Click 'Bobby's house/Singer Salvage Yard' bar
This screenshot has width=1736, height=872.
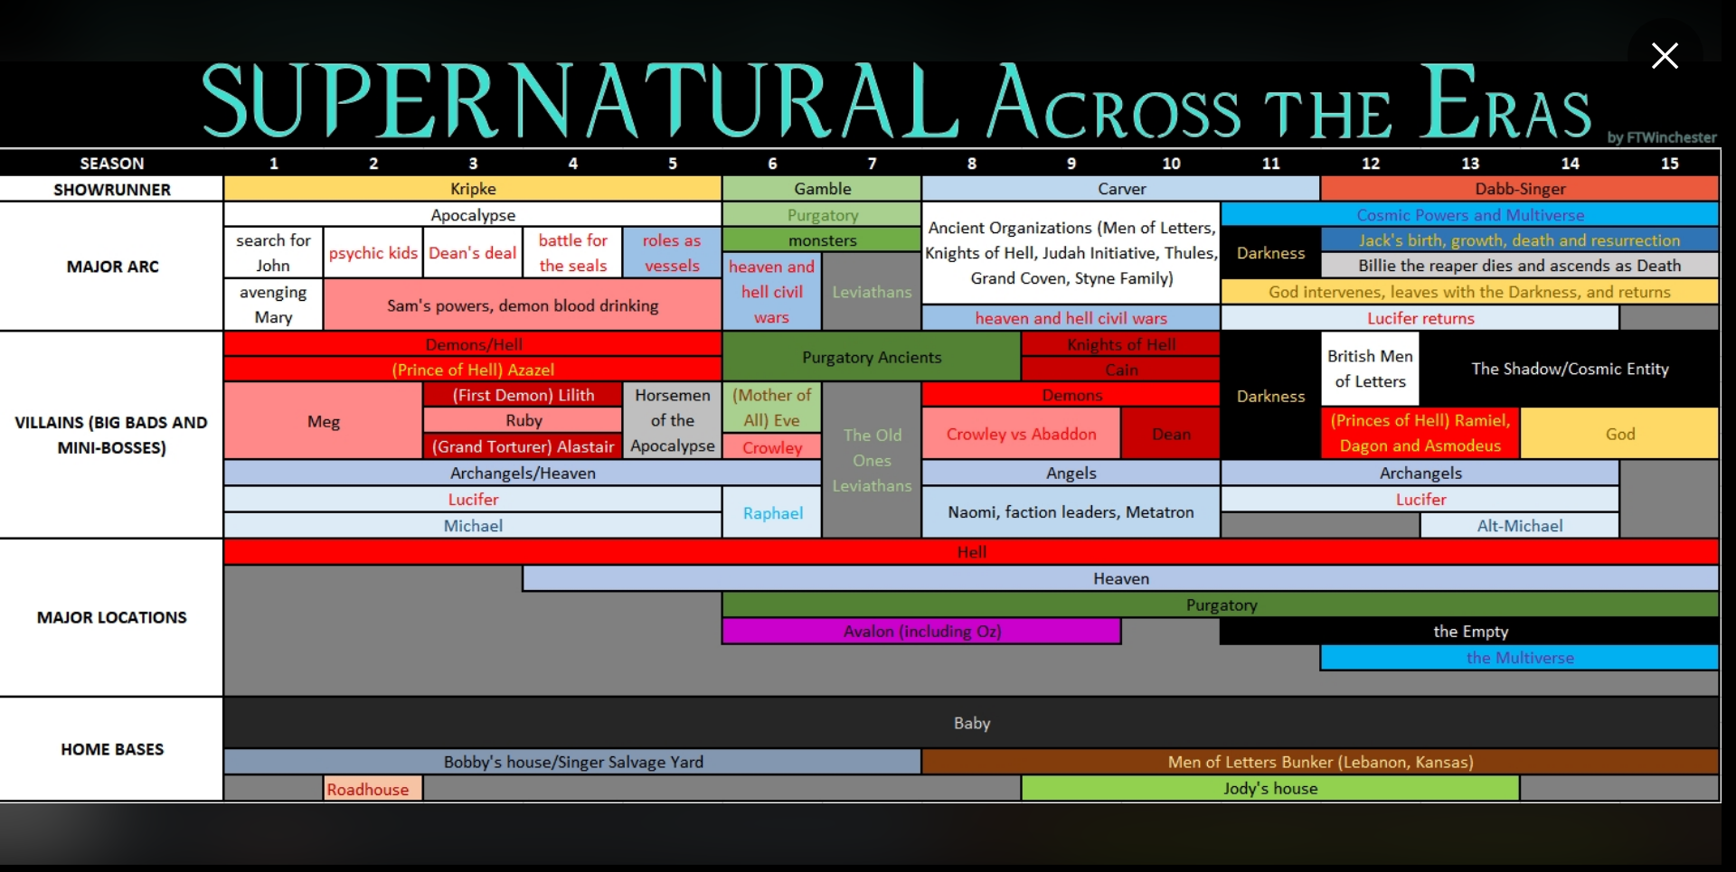coord(572,762)
